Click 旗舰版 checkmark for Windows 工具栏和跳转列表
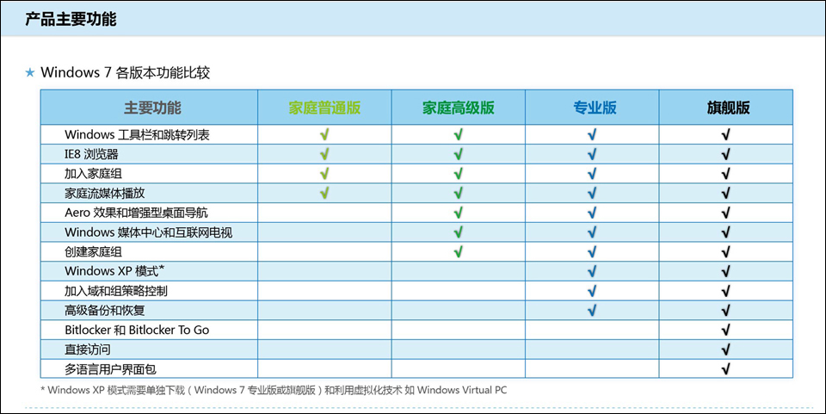Image resolution: width=826 pixels, height=414 pixels. pyautogui.click(x=726, y=134)
